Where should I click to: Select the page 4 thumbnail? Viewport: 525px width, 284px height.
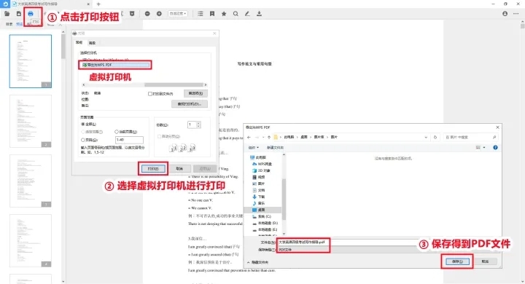(31, 241)
